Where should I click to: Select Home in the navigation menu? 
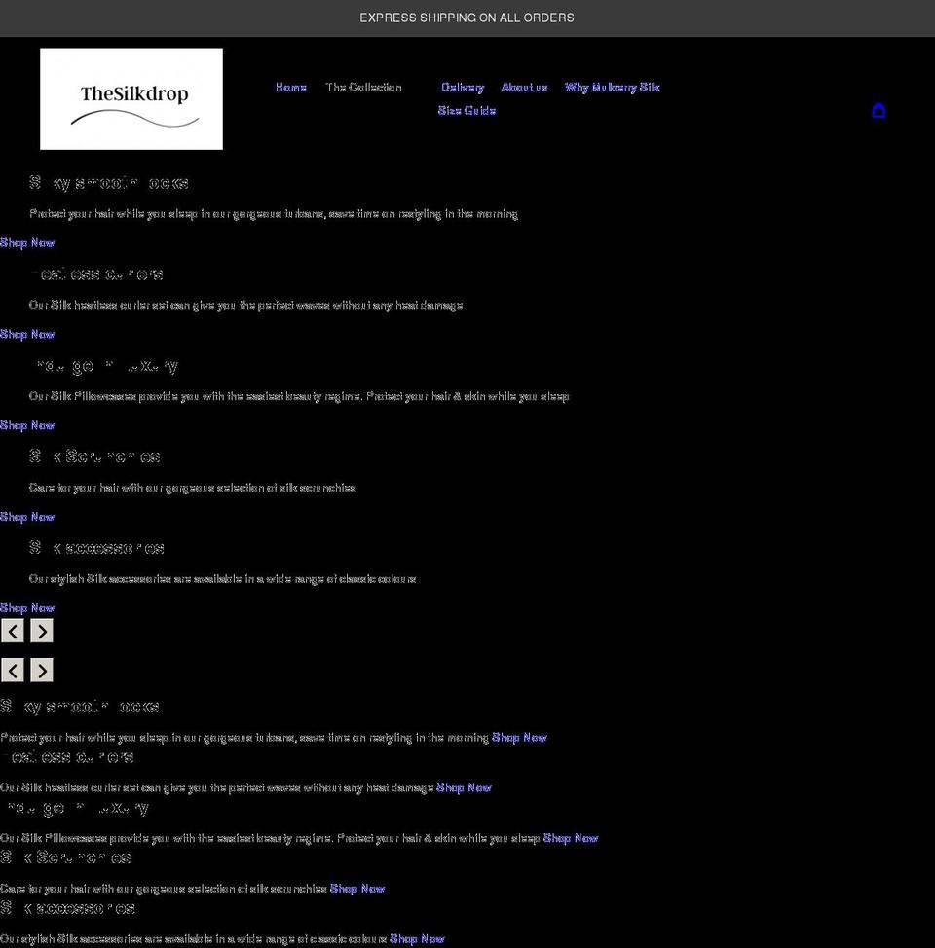pyautogui.click(x=290, y=88)
